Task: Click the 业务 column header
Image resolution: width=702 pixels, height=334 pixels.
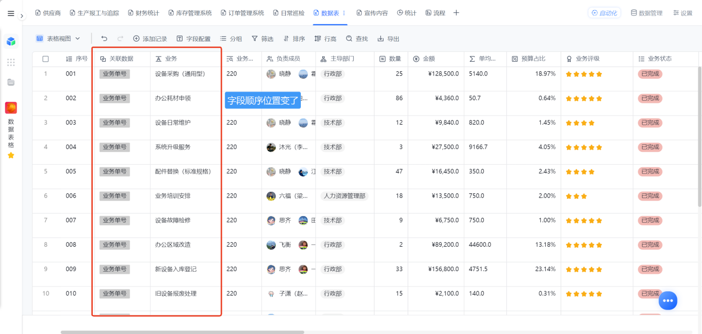Action: click(186, 59)
